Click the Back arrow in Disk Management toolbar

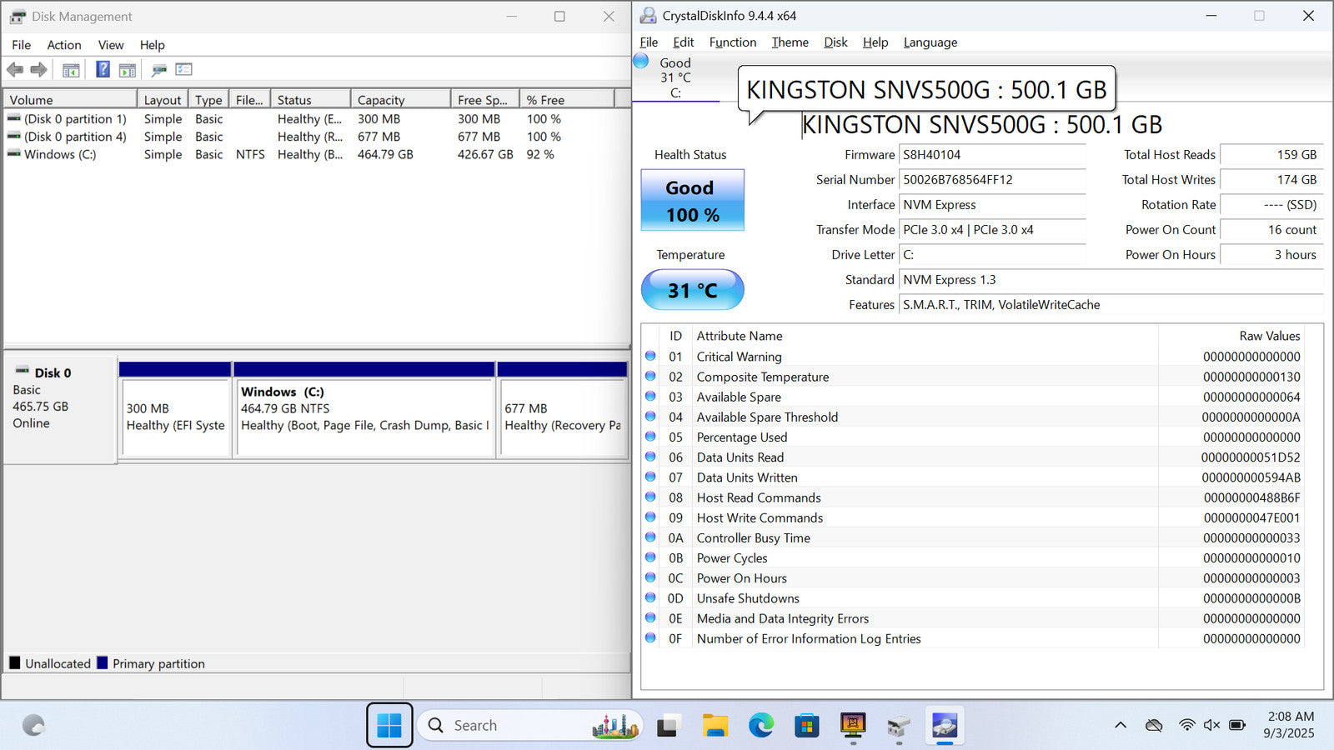pos(15,70)
